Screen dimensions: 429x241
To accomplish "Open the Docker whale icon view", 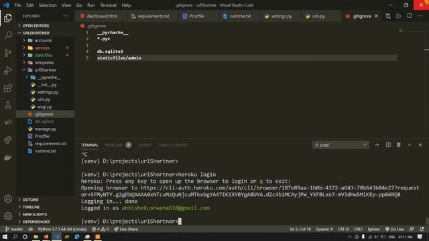I will 8,157.
